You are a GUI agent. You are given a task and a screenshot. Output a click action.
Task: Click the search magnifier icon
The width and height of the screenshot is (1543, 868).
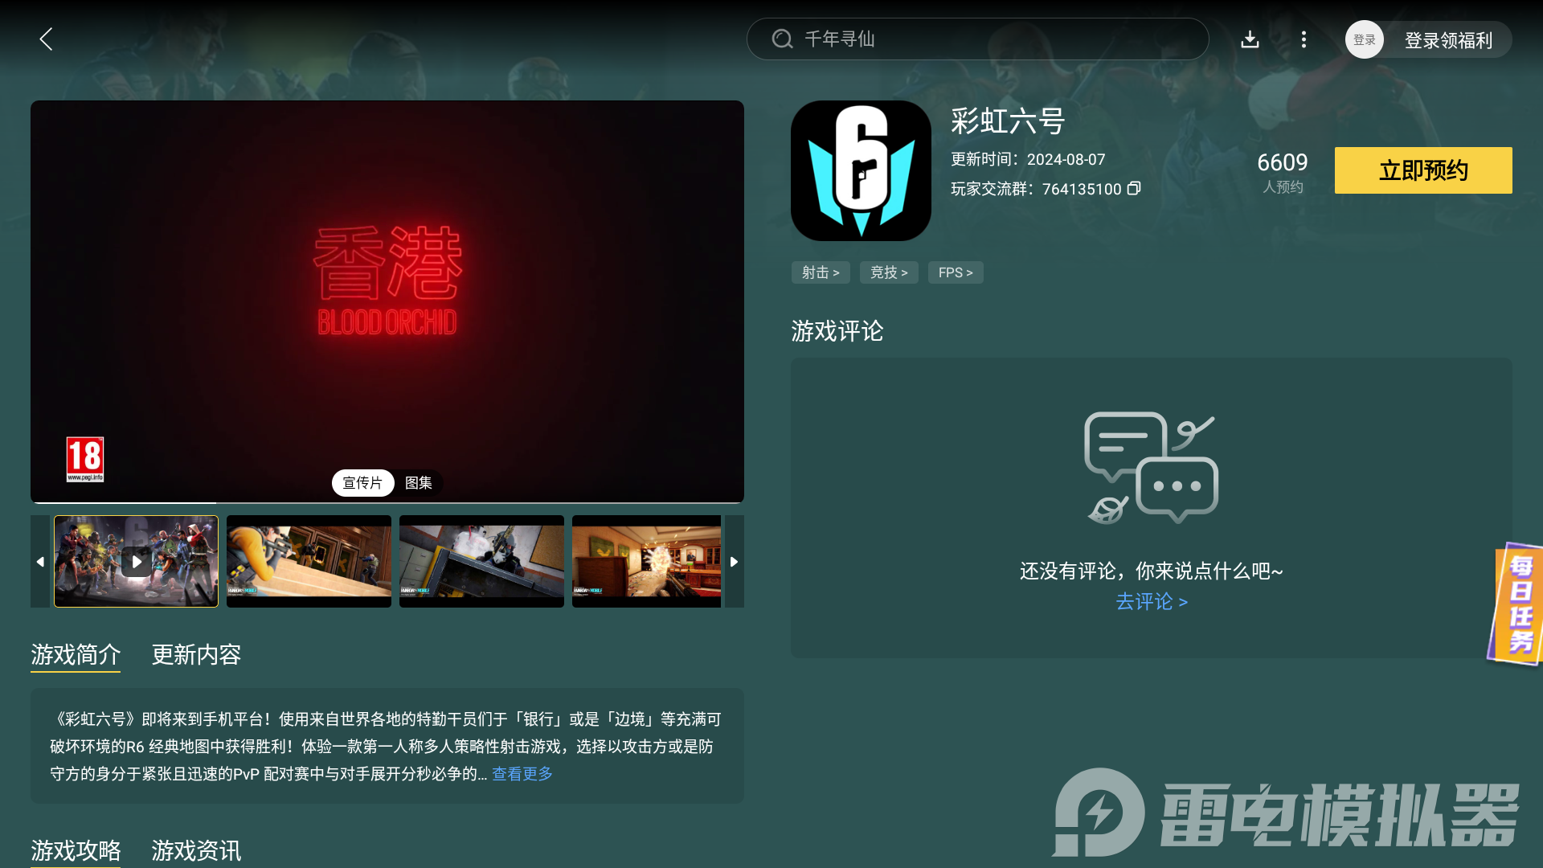782,39
